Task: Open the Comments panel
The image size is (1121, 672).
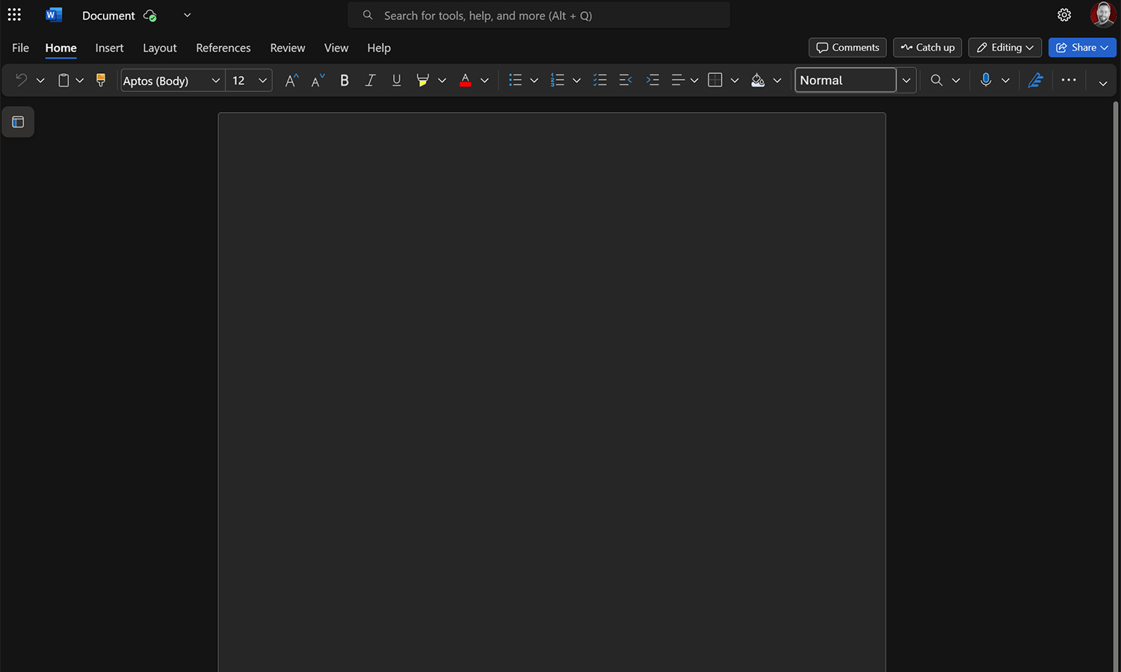Action: 847,47
